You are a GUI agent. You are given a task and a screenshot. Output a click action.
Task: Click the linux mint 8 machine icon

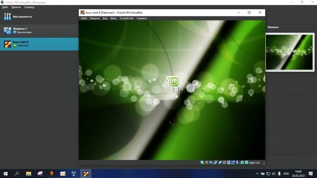7,44
